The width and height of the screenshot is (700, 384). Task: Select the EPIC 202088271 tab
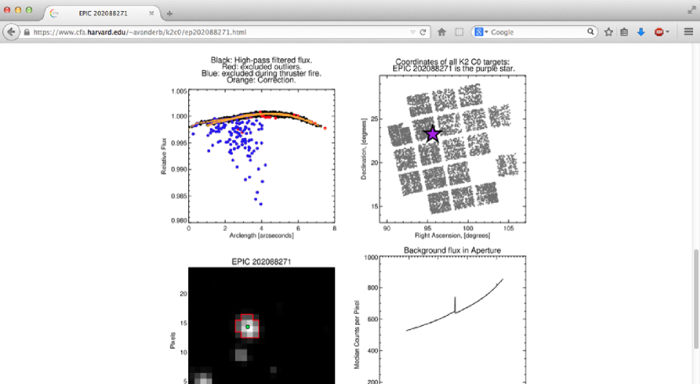click(x=103, y=13)
